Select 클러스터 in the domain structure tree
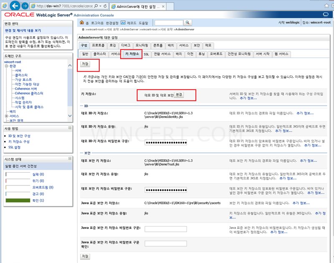 point(21,75)
